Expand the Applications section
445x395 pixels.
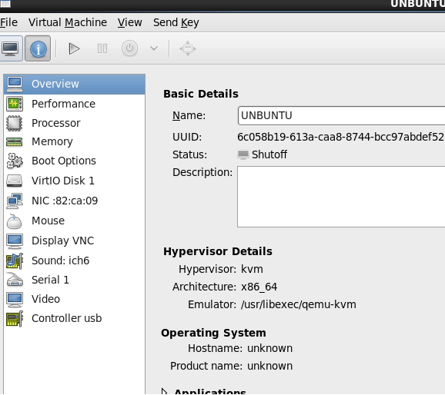(x=204, y=391)
